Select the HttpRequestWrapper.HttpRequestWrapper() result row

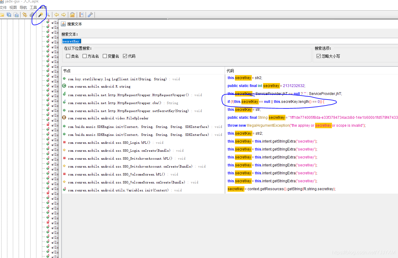click(x=143, y=95)
